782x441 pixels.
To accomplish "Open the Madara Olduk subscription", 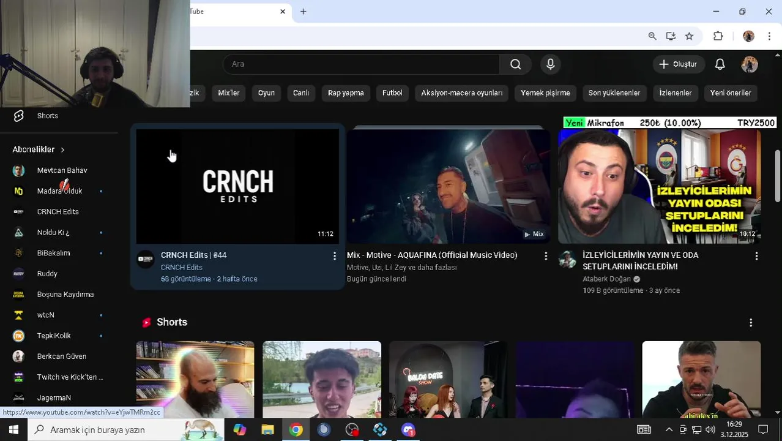I will pyautogui.click(x=59, y=191).
